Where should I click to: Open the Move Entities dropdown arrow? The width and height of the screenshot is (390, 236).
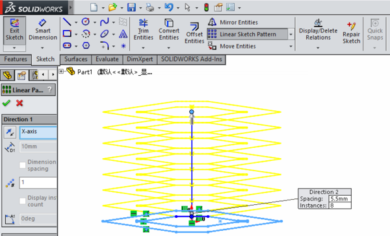pos(291,46)
